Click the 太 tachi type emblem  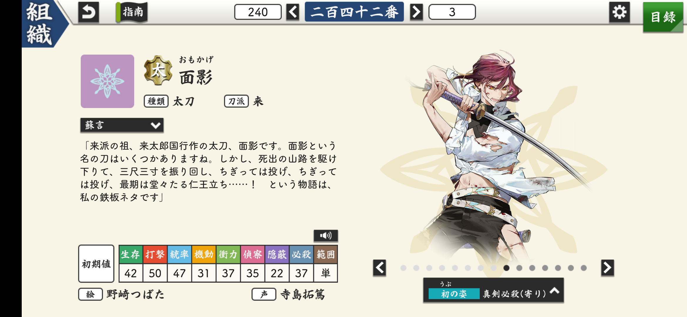coord(158,70)
